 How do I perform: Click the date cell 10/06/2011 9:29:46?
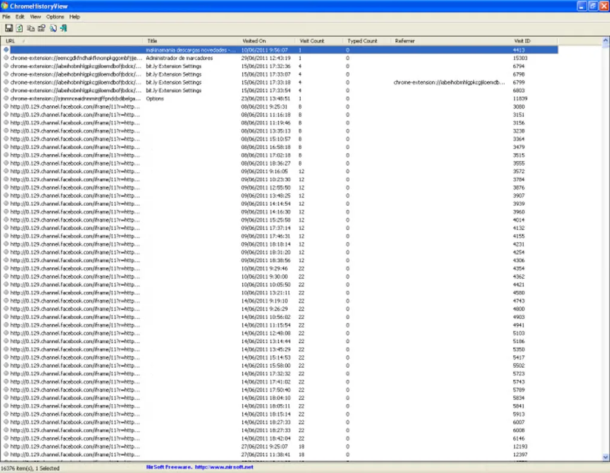pos(264,268)
